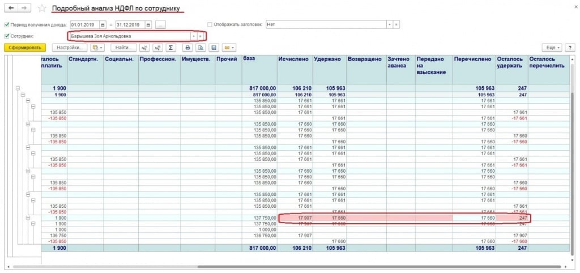Print the report using printer icon
This screenshot has width=580, height=273.
point(188,48)
